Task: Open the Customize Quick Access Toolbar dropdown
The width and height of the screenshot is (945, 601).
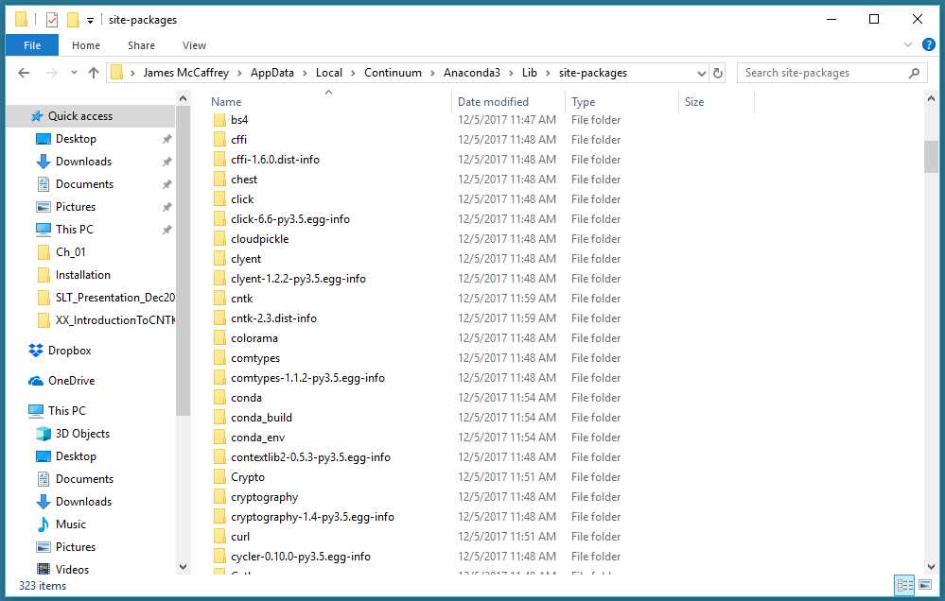Action: [x=90, y=21]
